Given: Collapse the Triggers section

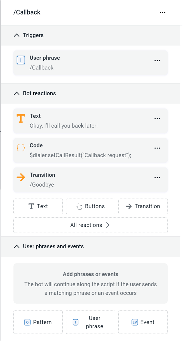Looking at the screenshot, I should click(x=17, y=35).
